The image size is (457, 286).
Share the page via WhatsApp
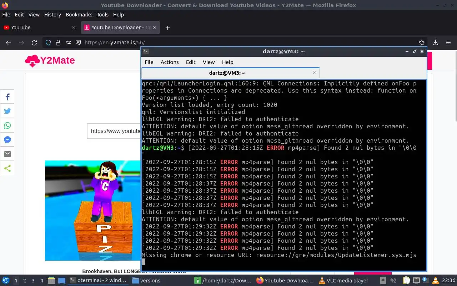click(7, 125)
